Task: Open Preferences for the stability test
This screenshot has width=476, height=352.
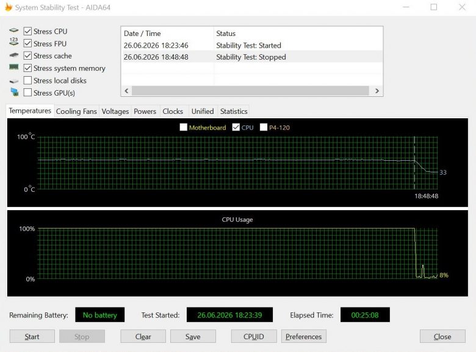Action: point(303,336)
